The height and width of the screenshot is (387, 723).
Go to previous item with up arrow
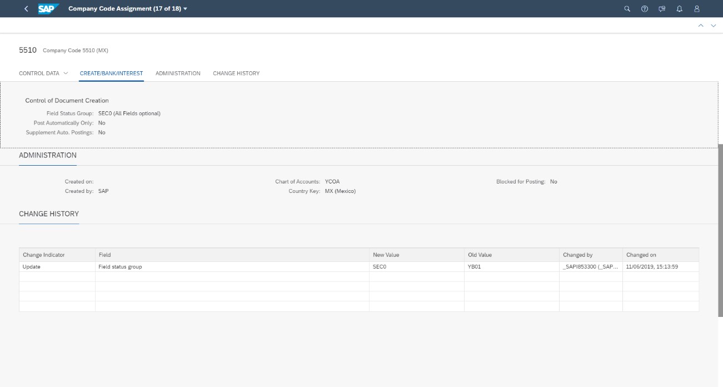702,26
